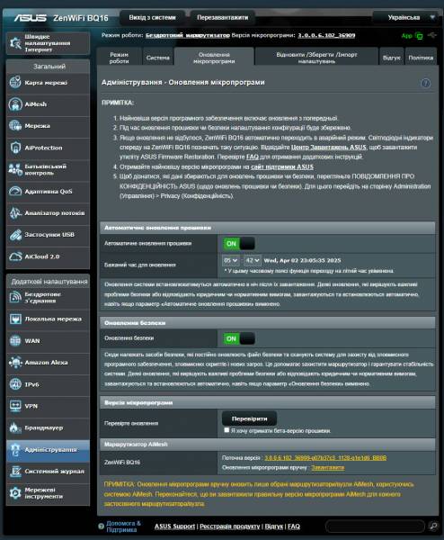Open Мережеві інструменти gear icon
Viewport: 444px width, 540px height.
tap(15, 493)
